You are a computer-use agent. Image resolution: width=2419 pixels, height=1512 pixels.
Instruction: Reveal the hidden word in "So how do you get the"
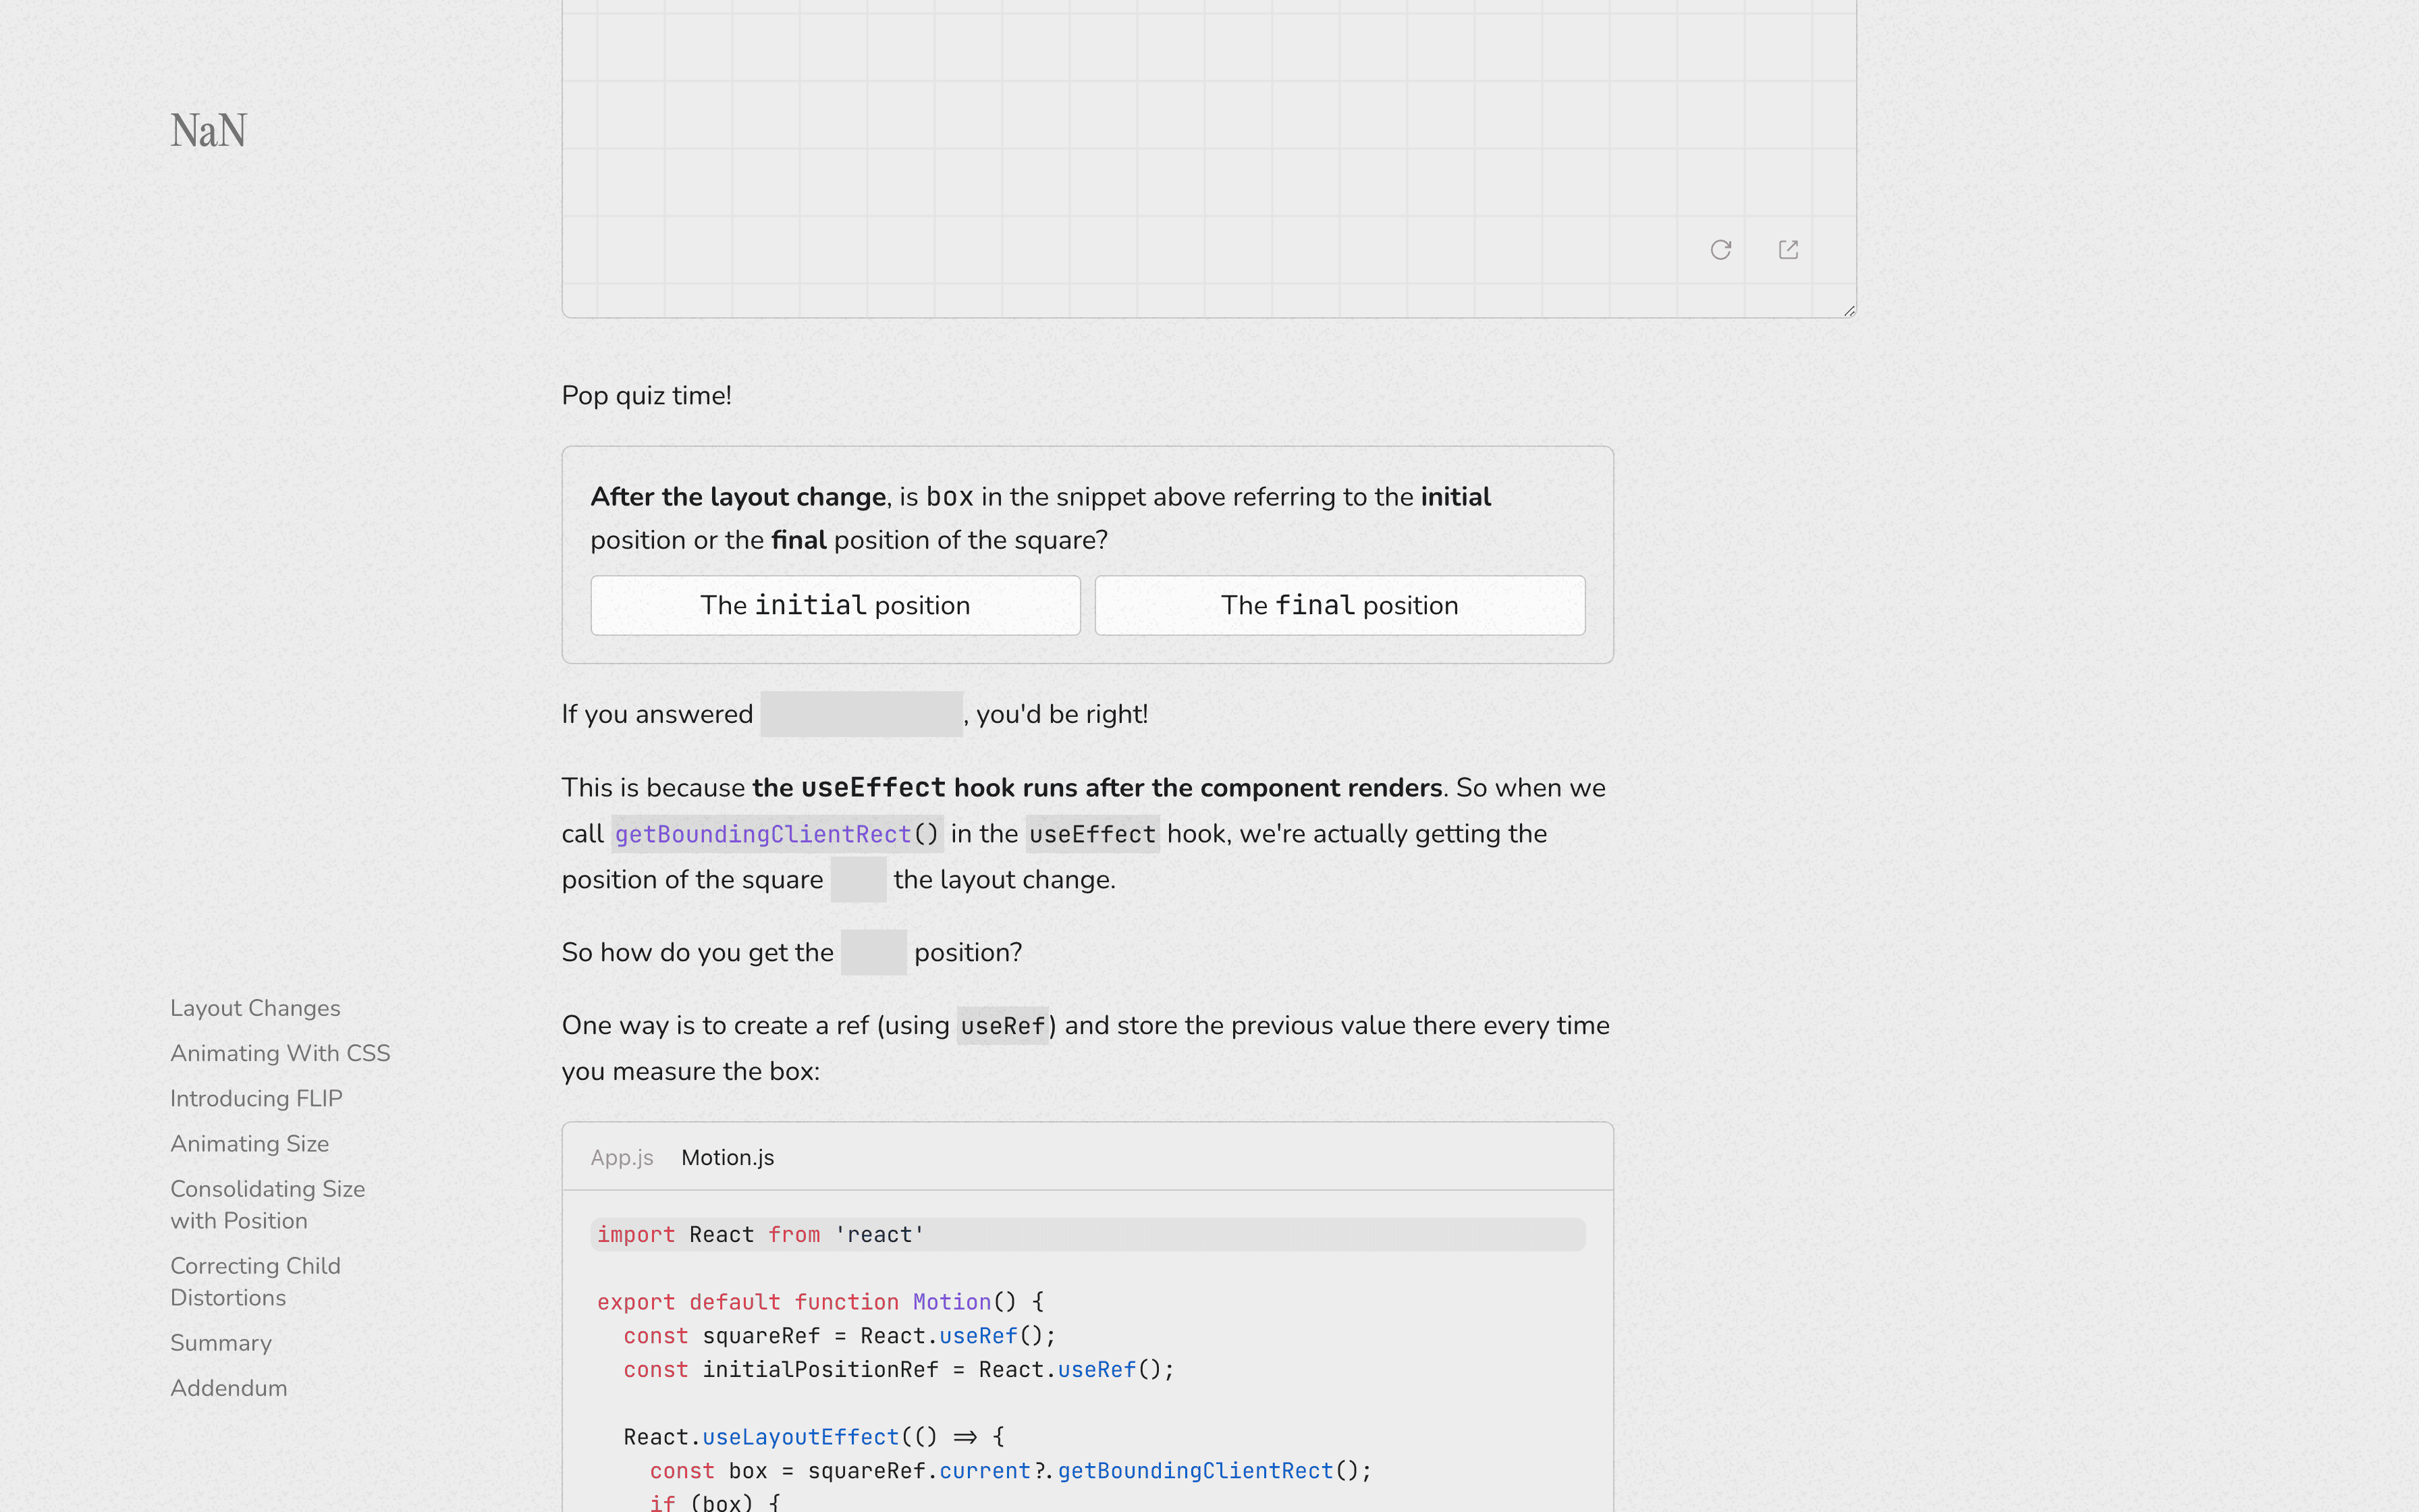pos(873,952)
